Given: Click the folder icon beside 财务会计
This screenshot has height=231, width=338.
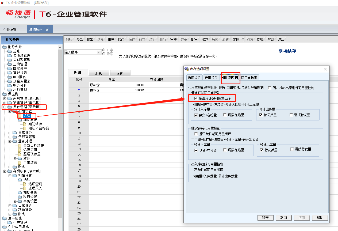Looking at the screenshot, I should 5,47.
